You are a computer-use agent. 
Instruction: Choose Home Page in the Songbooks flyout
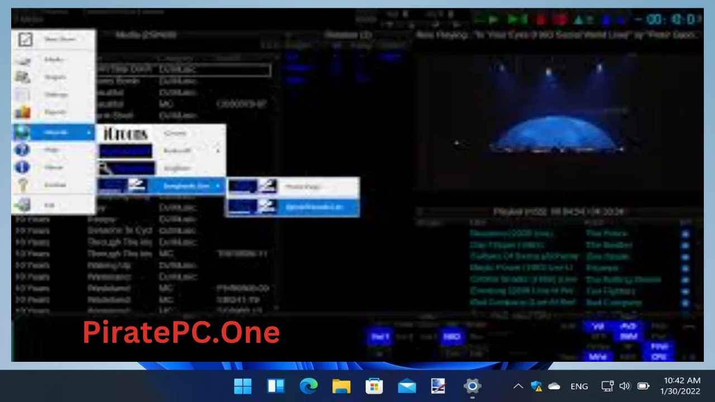(293, 187)
